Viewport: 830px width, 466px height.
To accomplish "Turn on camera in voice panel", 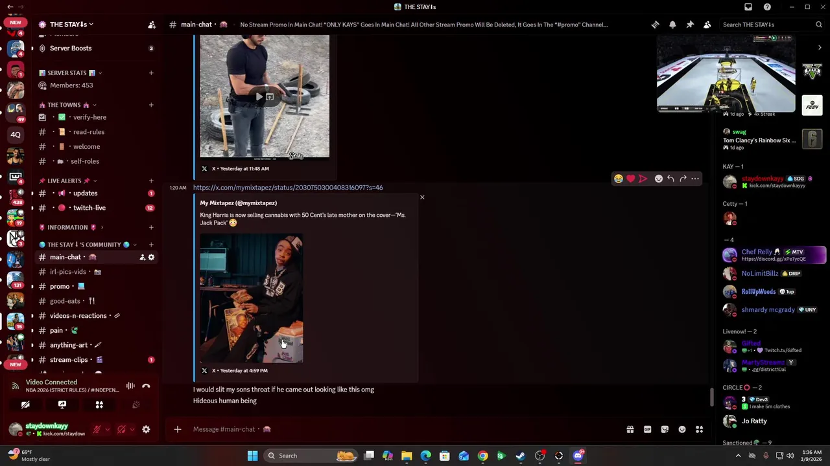I will coord(25,405).
